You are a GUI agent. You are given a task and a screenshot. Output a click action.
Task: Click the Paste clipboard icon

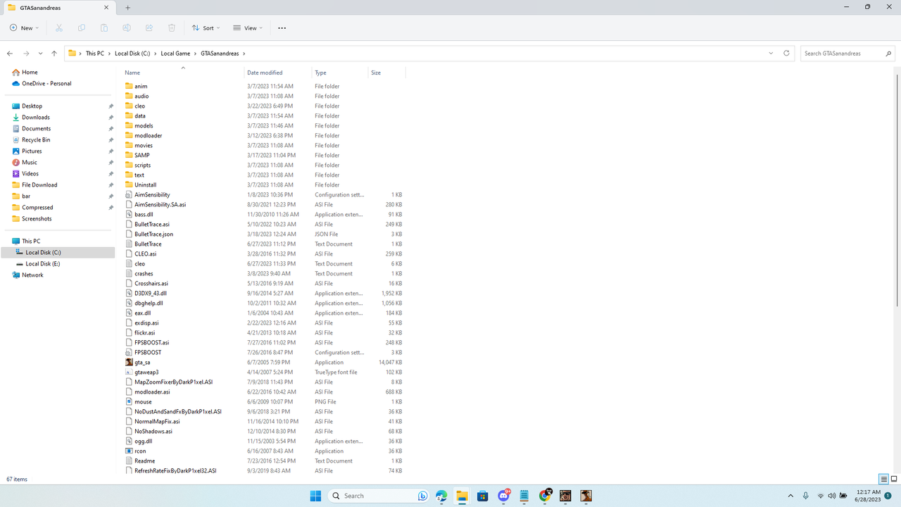(104, 28)
